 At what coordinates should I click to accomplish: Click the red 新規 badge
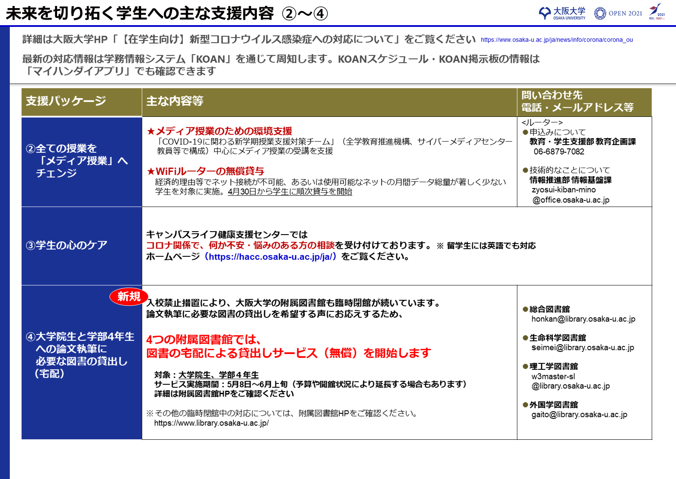(129, 296)
